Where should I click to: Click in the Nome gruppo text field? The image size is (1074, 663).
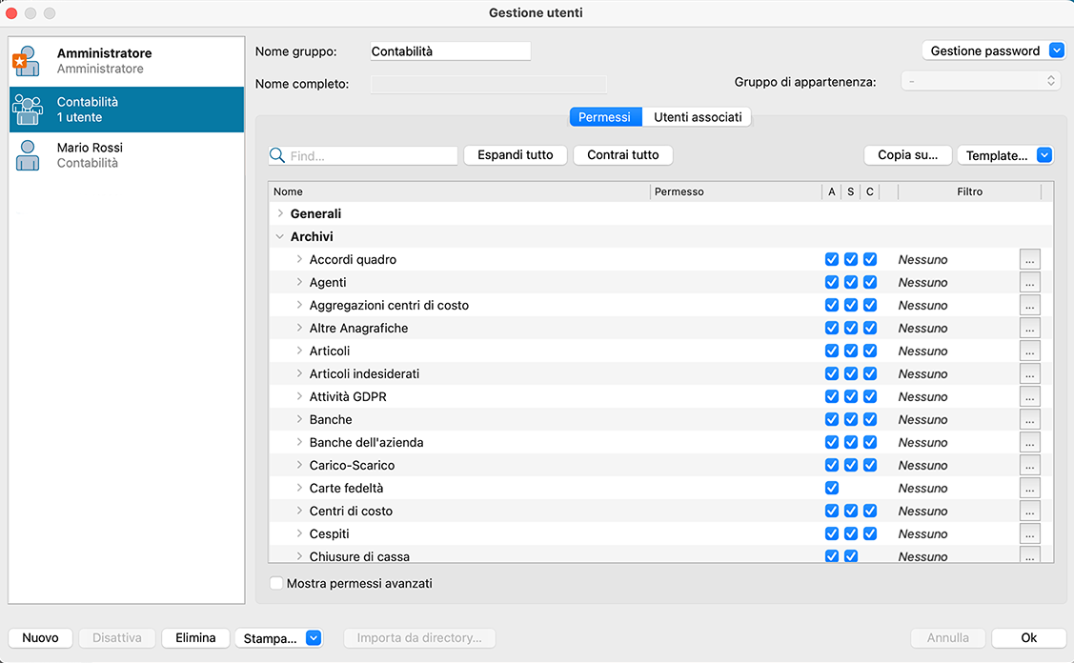(x=450, y=51)
